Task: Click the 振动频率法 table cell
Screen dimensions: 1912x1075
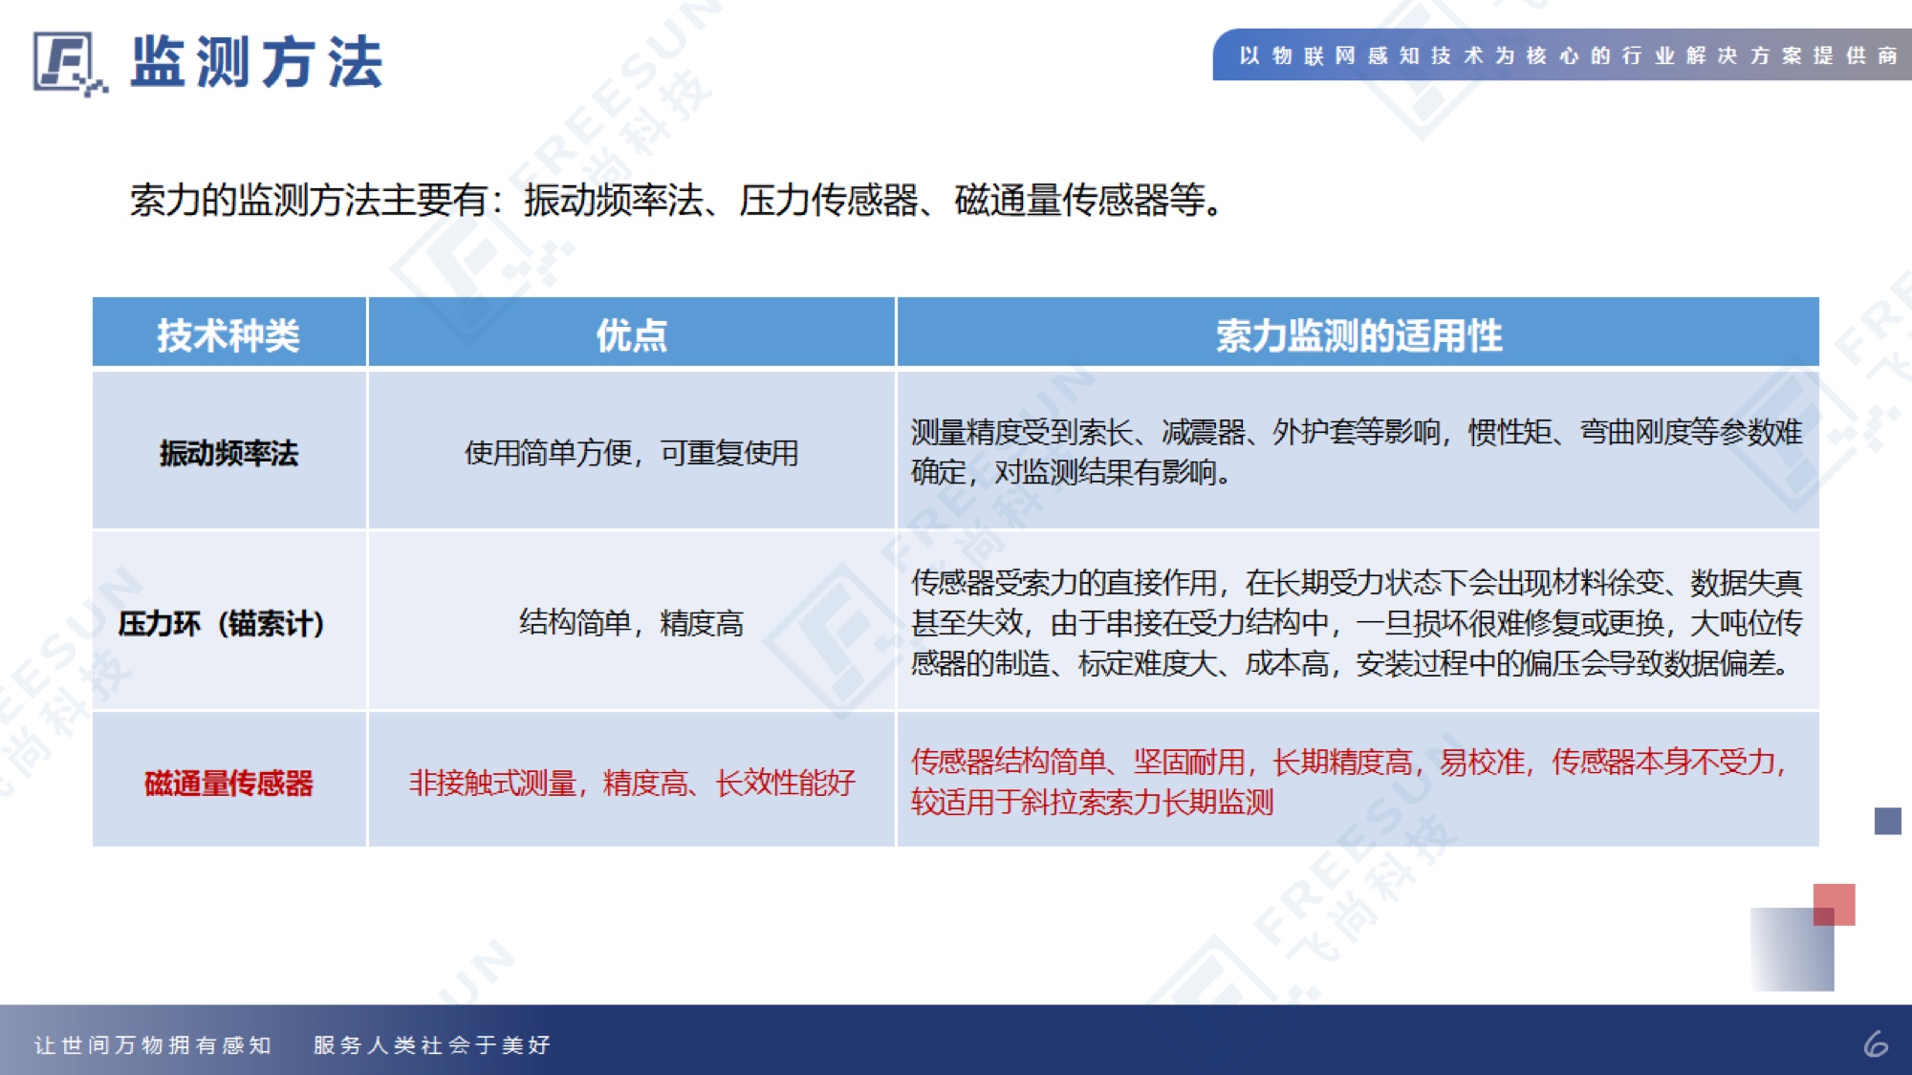Action: (228, 452)
